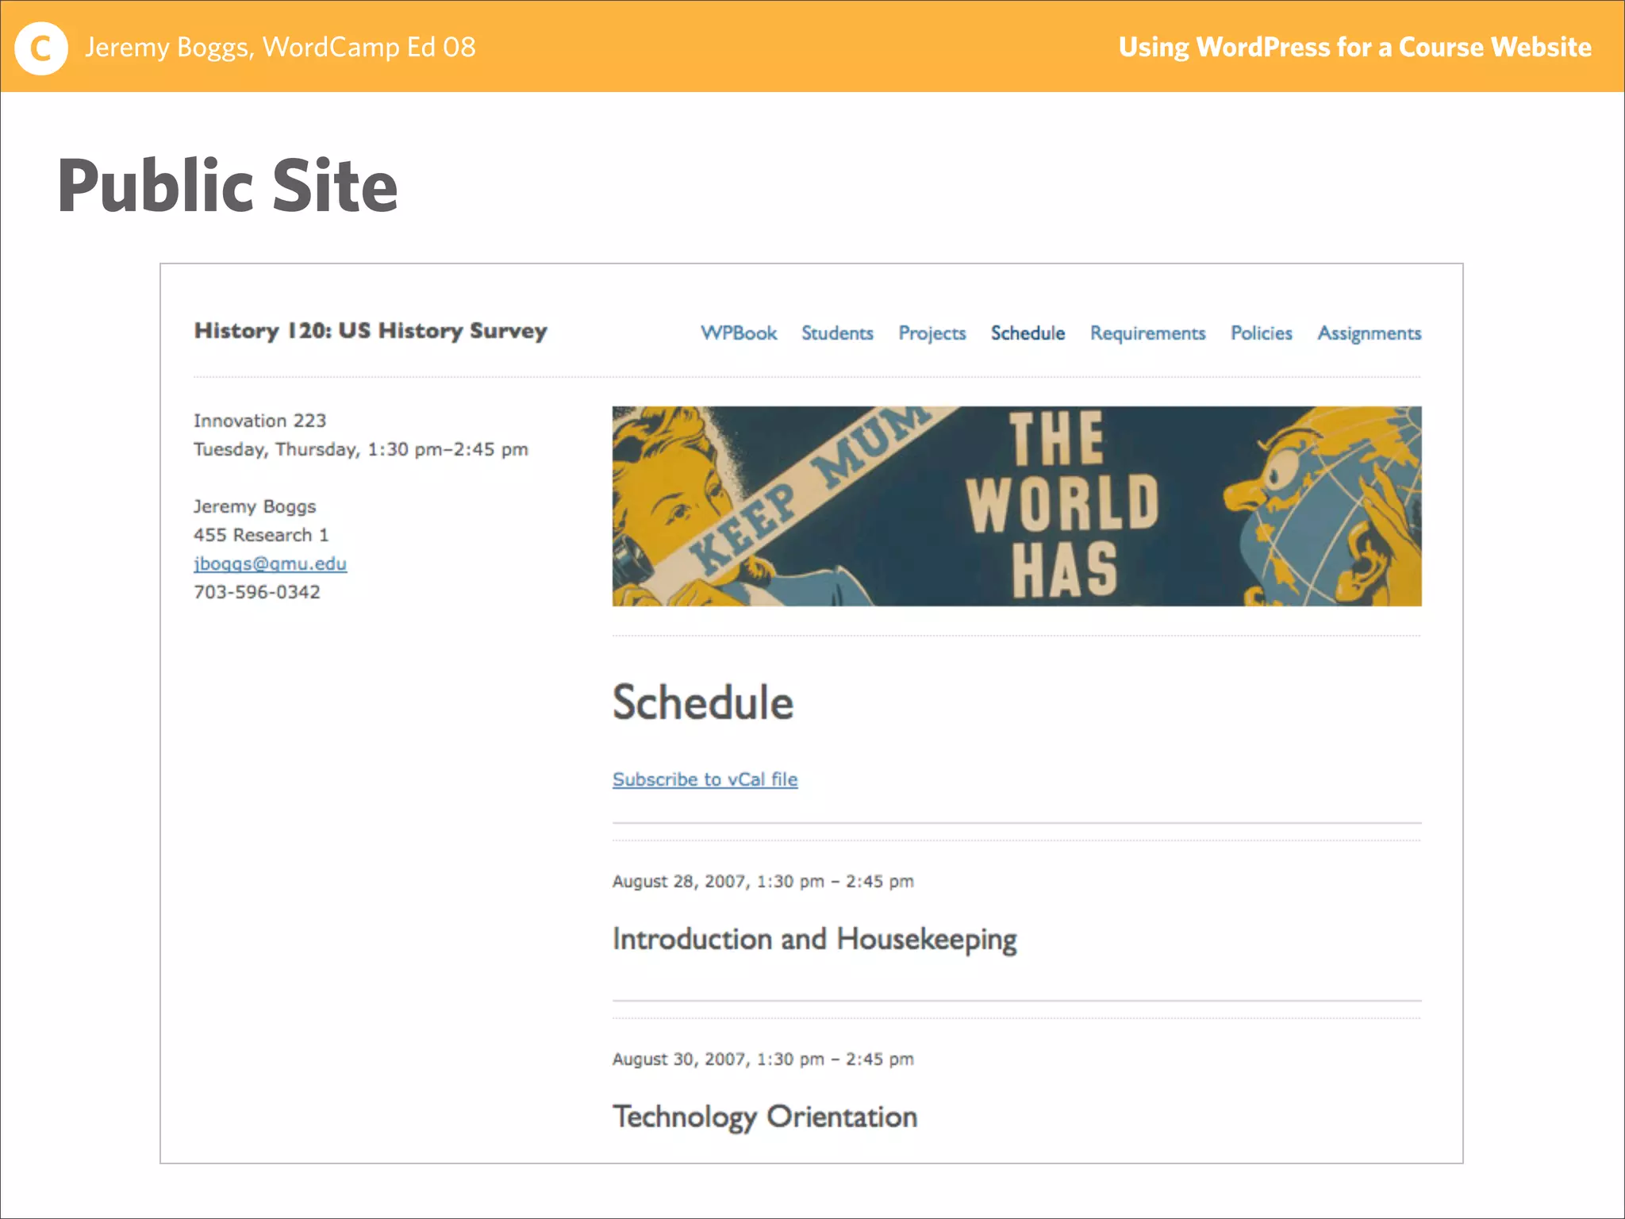Select the August 30, 2007 date line

[763, 1059]
